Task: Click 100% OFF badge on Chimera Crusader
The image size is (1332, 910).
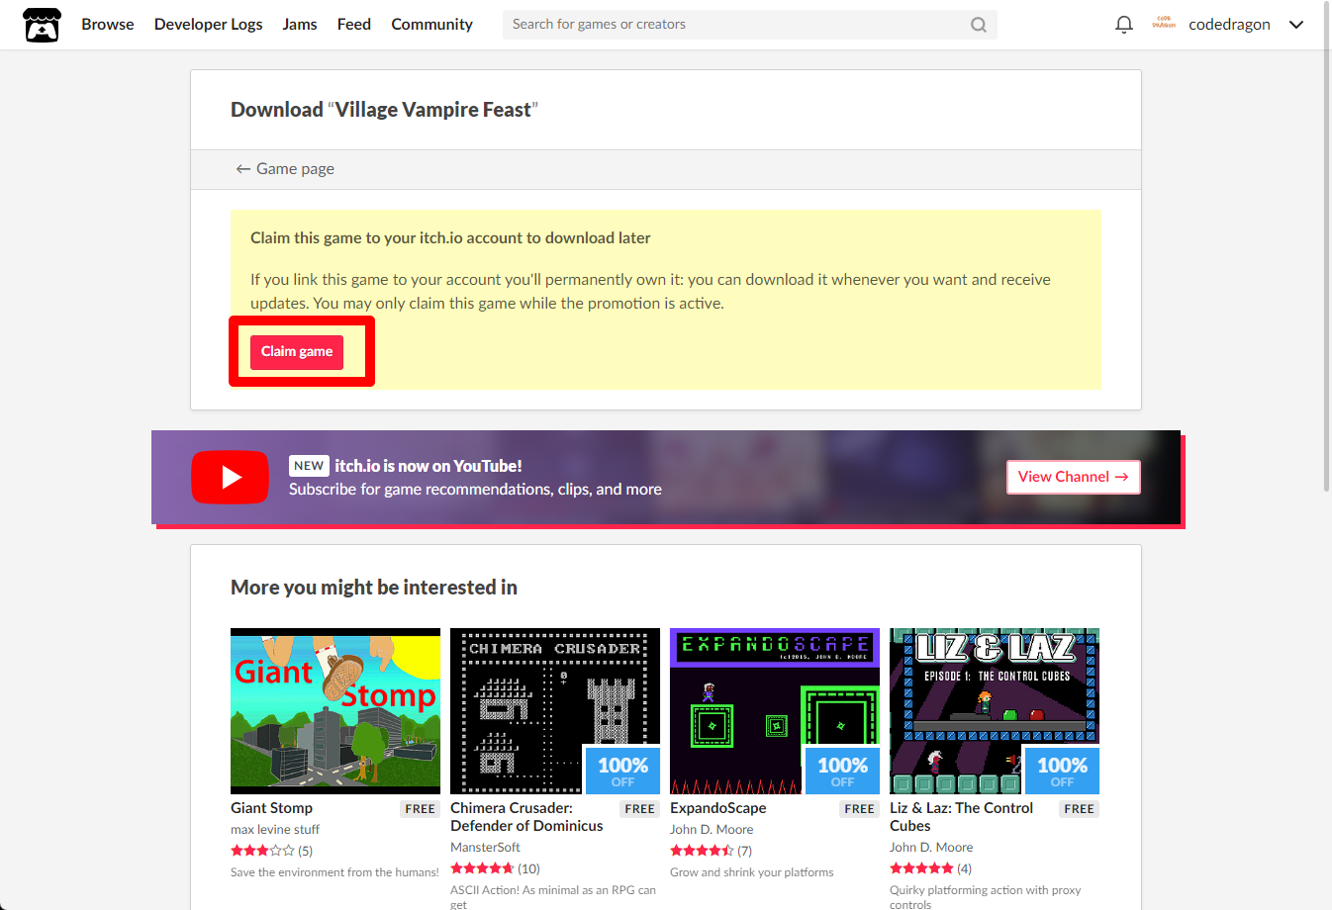Action: coord(622,771)
